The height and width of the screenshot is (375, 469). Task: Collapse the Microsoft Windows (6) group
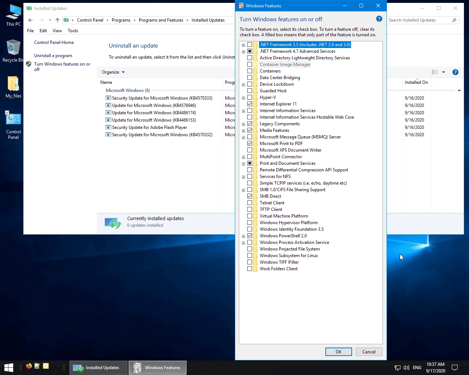(459, 90)
